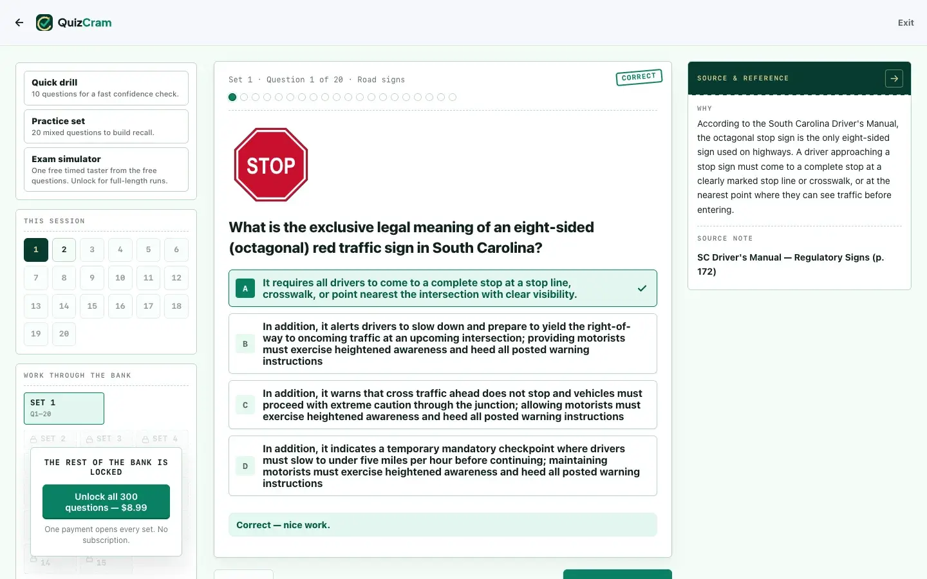The width and height of the screenshot is (927, 579).
Task: Select Set 1 Q1–20 in the bank
Action: 64,409
